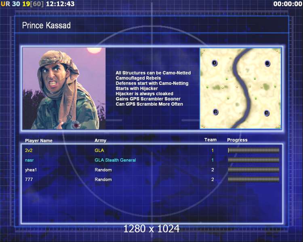Select player name "yhea1"
Image resolution: width=303 pixels, height=242 pixels.
tap(31, 170)
